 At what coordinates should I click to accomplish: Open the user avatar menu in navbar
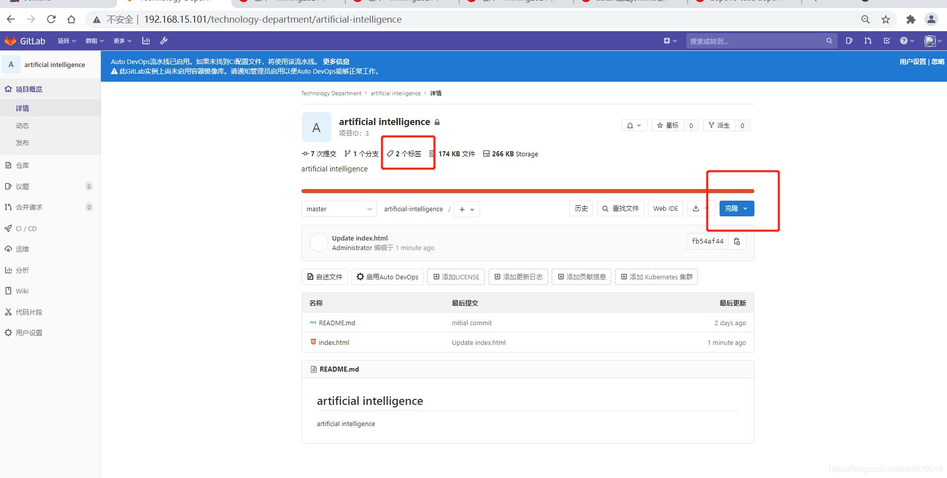(933, 41)
